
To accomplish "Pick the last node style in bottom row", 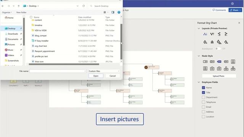I will (233, 68).
